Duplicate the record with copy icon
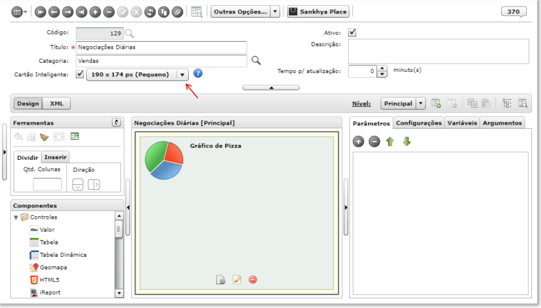Image resolution: width=541 pixels, height=308 pixels. tap(164, 12)
